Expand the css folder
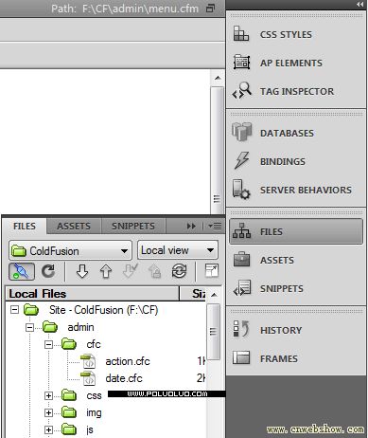The height and width of the screenshot is (438, 368). (48, 395)
